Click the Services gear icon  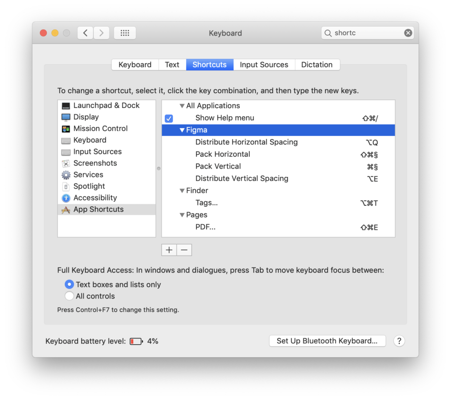66,175
